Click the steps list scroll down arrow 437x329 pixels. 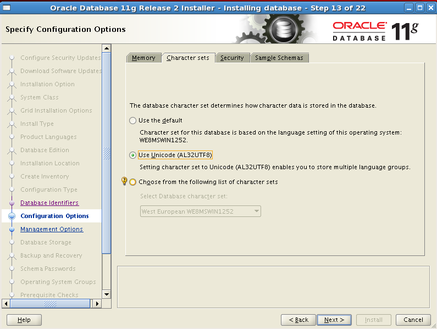point(107,294)
